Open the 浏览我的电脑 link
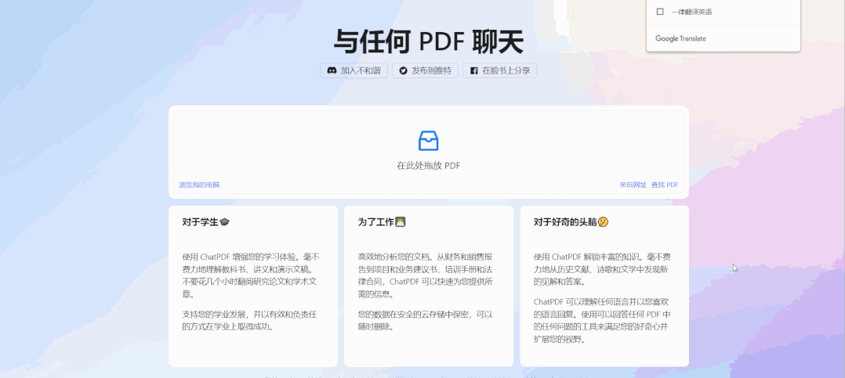845x378 pixels. point(199,185)
